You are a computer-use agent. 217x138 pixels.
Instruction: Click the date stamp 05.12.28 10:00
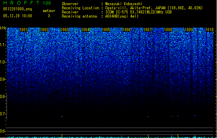tap(18, 16)
